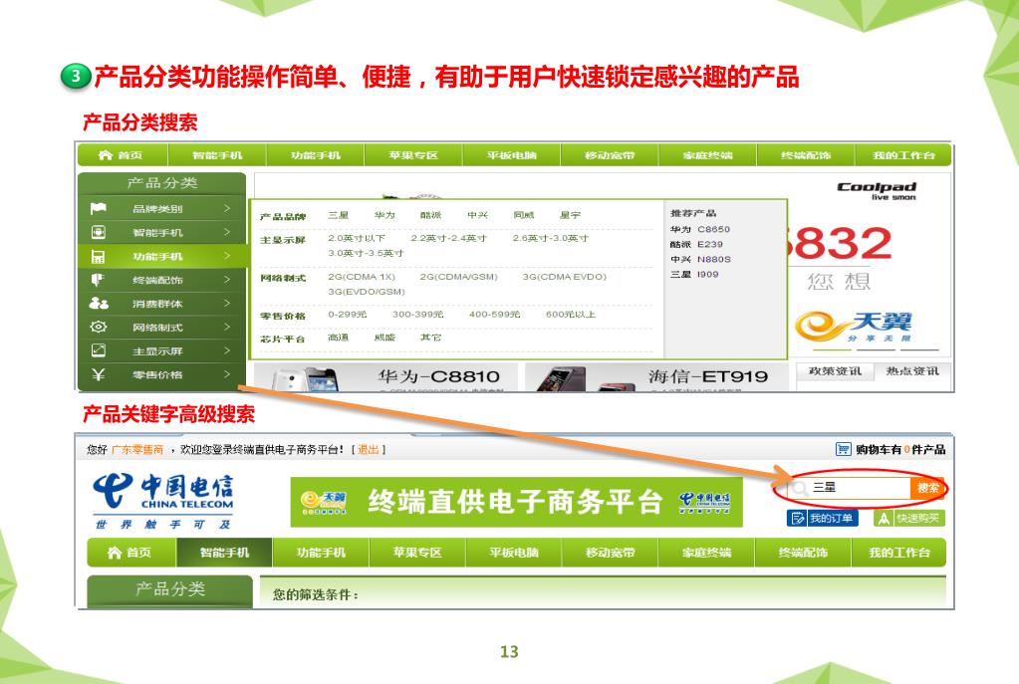Screen dimensions: 1019x684
Task: Open 苹果专区 tab in category-search screenshot
Action: point(413,155)
